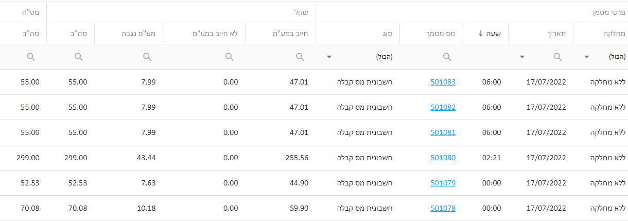Open document link 501079
The height and width of the screenshot is (221, 628).
pyautogui.click(x=443, y=183)
